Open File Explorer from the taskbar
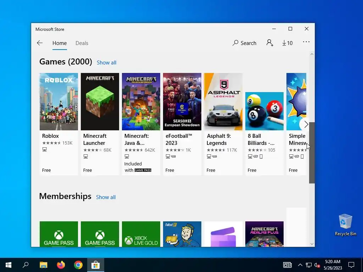Viewport: 363px width, 272px height. [x=43, y=265]
